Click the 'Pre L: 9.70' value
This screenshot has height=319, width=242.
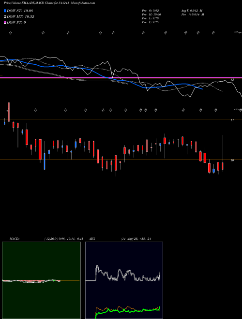(151, 18)
